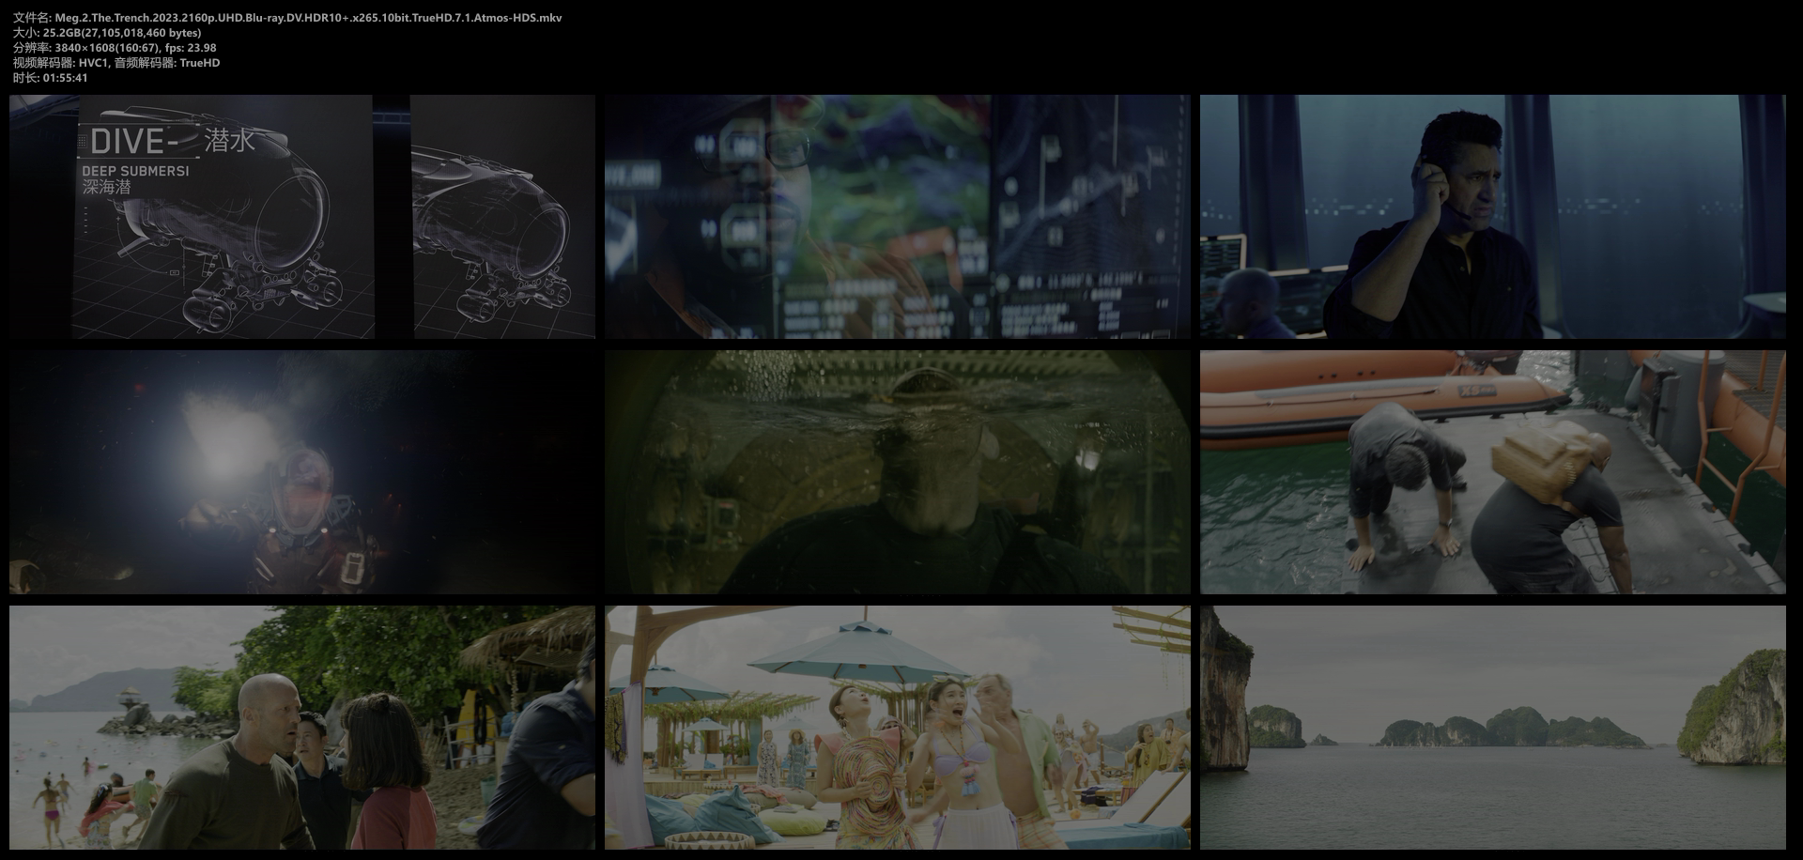1803x860 pixels.
Task: Click the file name text line
Action: coord(287,18)
